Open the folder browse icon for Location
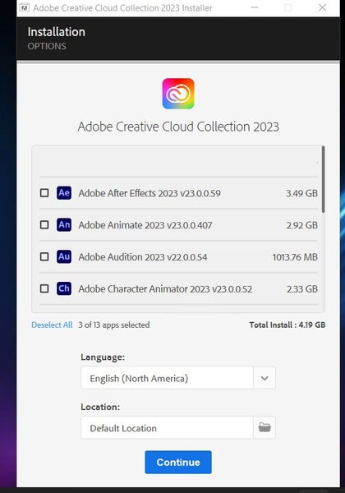The height and width of the screenshot is (493, 345). [264, 427]
